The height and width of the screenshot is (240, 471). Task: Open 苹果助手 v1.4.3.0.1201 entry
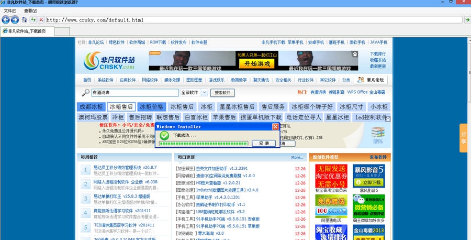pyautogui.click(x=218, y=198)
